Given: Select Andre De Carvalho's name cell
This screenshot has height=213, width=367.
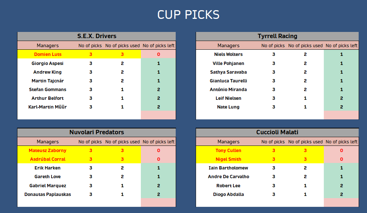Looking at the screenshot, I should click(228, 177).
